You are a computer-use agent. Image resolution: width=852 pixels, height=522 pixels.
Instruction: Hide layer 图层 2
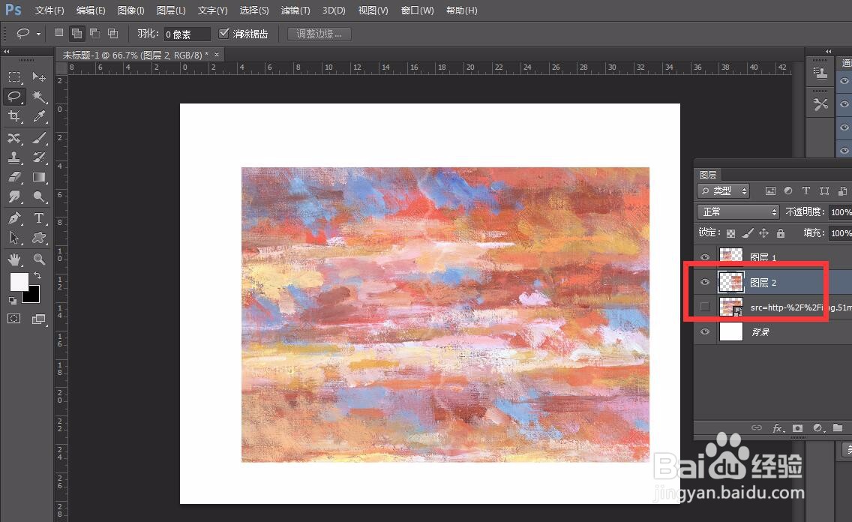[705, 282]
